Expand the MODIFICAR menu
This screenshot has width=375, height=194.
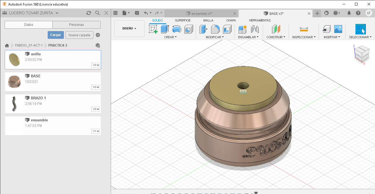point(215,37)
